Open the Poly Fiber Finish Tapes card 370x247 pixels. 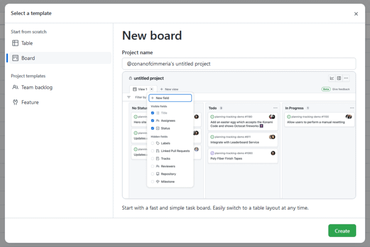click(x=243, y=156)
